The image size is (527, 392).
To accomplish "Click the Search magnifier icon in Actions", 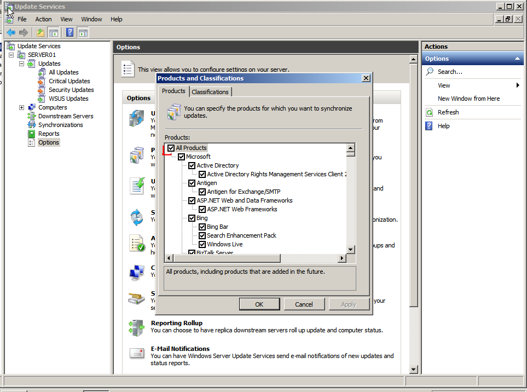I will pos(430,72).
